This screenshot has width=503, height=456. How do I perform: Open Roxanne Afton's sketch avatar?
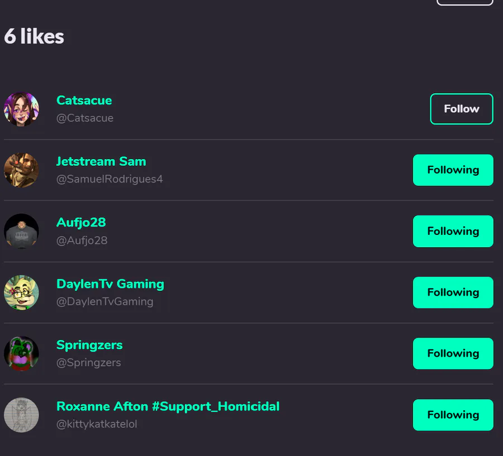pos(21,415)
